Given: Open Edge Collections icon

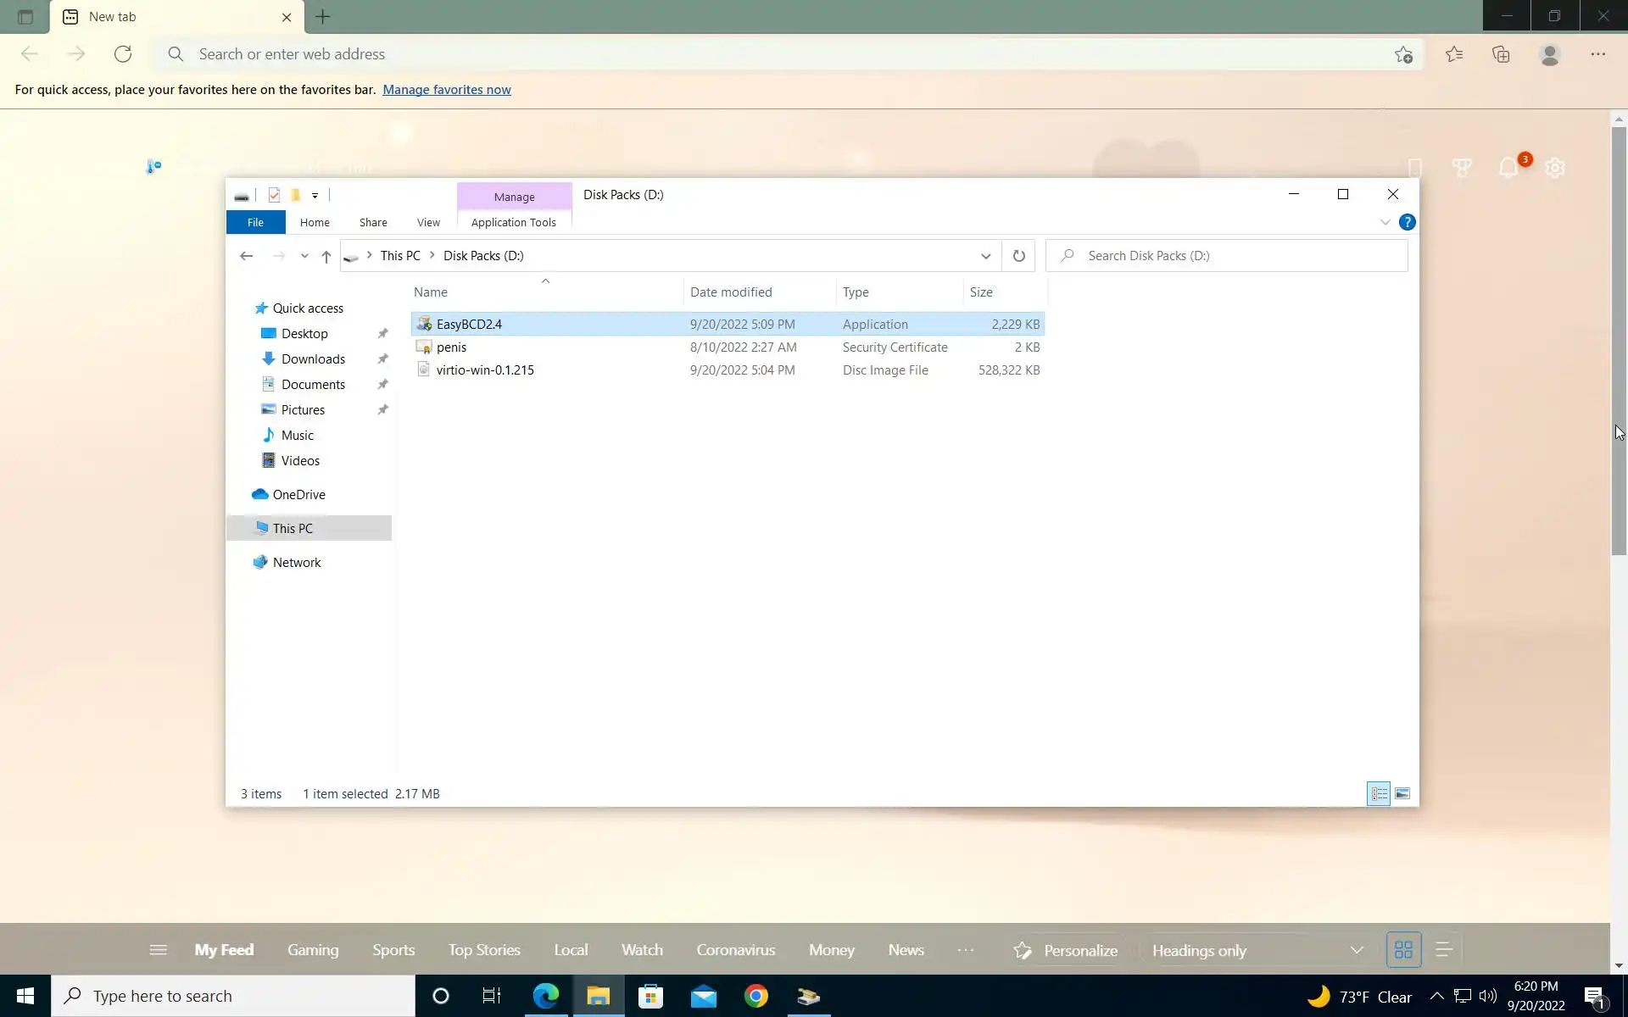Looking at the screenshot, I should 1501,54.
